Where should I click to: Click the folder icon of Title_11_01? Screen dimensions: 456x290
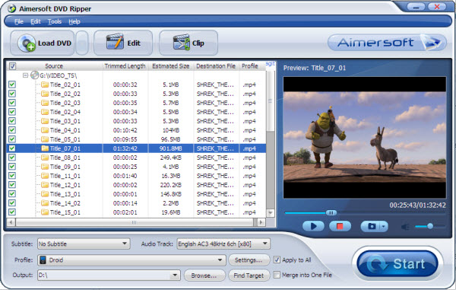click(45, 176)
